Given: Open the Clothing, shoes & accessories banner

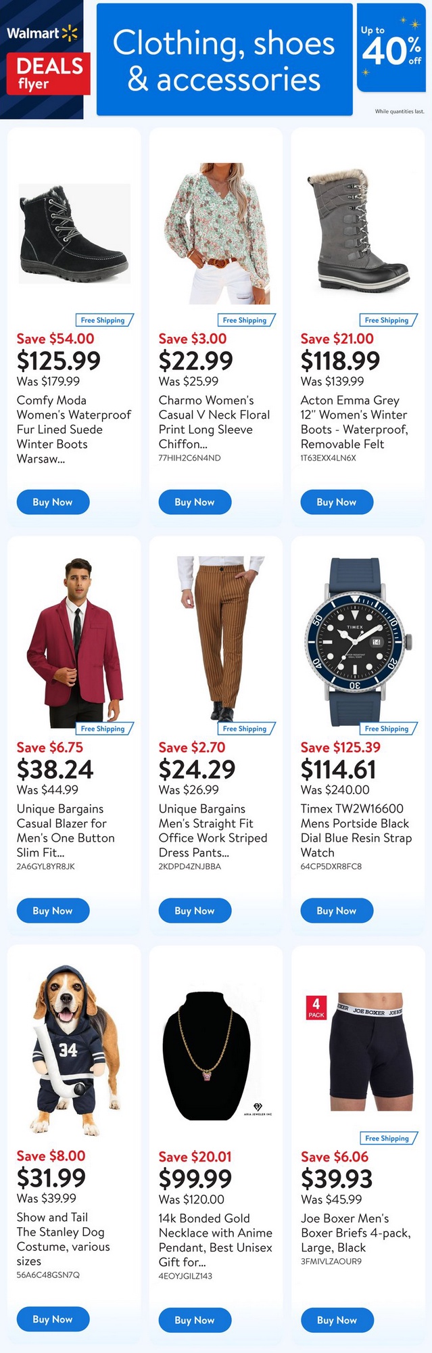Looking at the screenshot, I should coord(224,60).
